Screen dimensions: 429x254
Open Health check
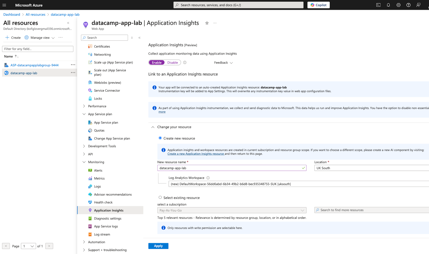tap(103, 202)
